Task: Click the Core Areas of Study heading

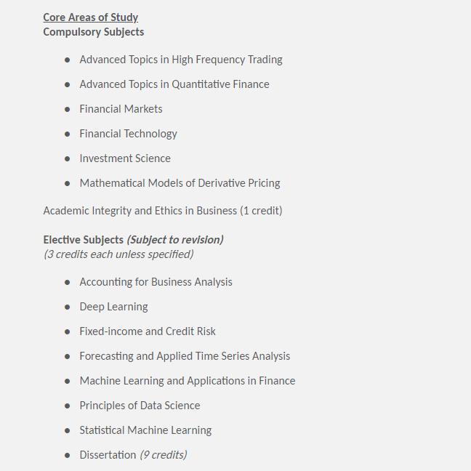Action: click(x=90, y=17)
